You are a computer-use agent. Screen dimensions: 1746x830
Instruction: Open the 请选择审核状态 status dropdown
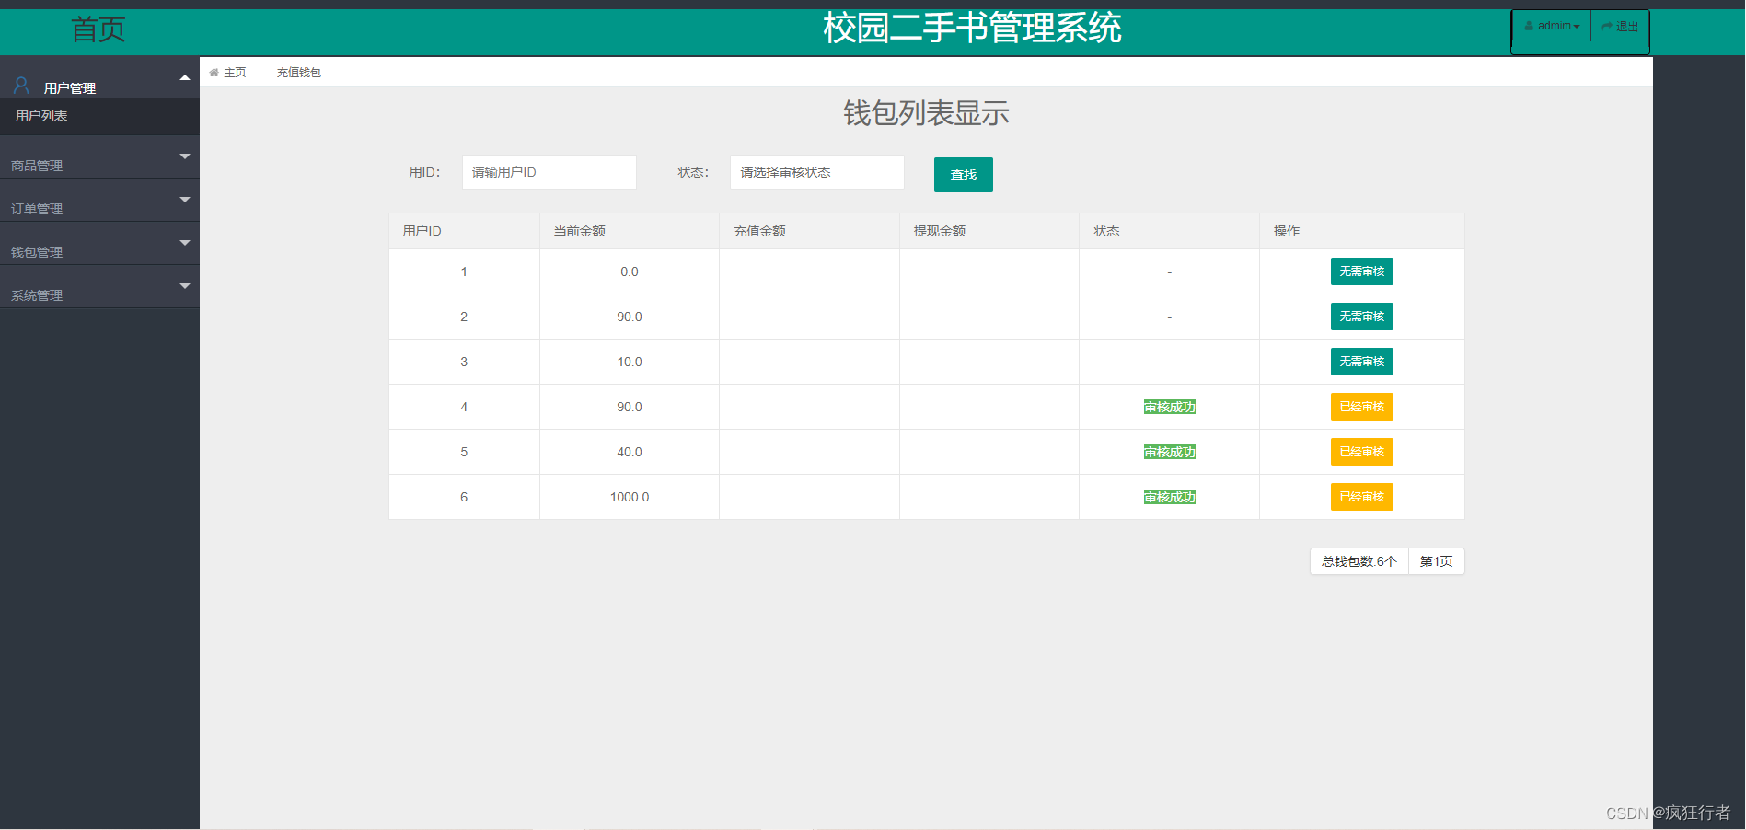point(817,172)
